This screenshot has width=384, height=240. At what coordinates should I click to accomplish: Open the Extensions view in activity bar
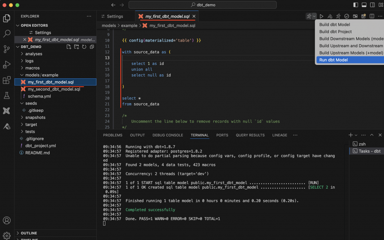6,80
